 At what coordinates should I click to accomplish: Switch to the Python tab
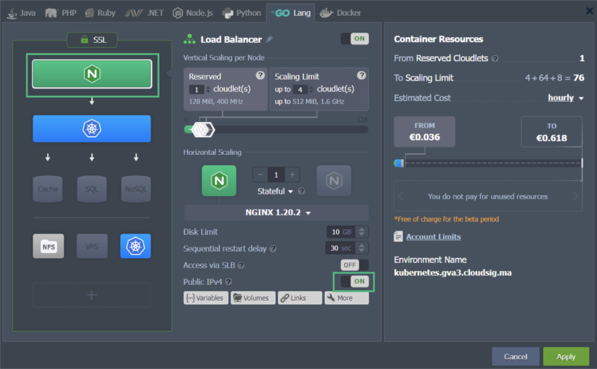pos(241,13)
